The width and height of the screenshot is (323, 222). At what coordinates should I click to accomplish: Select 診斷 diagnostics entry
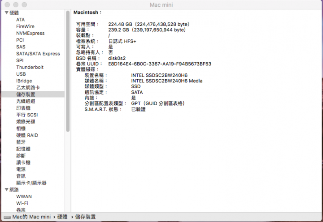pyautogui.click(x=21, y=156)
